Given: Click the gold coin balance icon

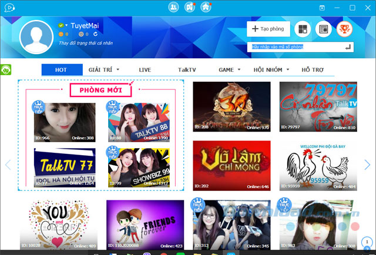Looking at the screenshot, I should (61, 34).
